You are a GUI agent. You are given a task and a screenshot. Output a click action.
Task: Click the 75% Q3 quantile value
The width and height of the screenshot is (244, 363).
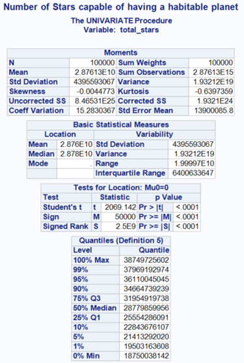click(x=145, y=299)
